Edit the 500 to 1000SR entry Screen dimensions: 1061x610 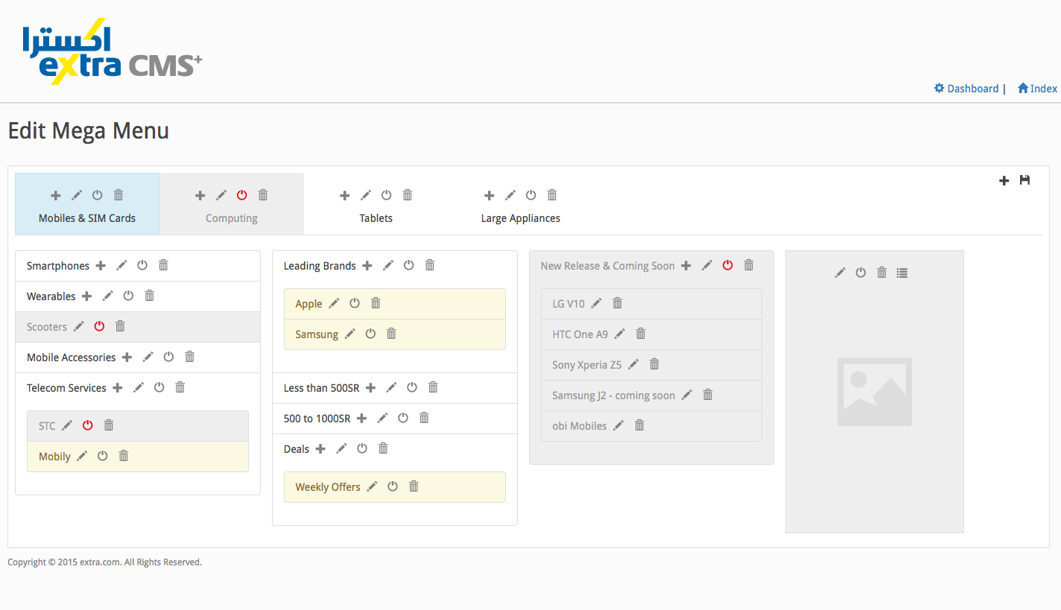tap(383, 418)
